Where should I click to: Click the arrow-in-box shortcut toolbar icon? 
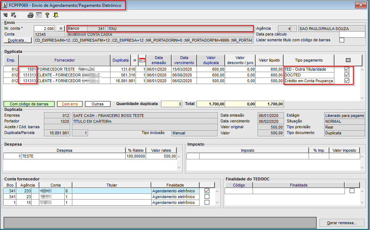point(5,15)
